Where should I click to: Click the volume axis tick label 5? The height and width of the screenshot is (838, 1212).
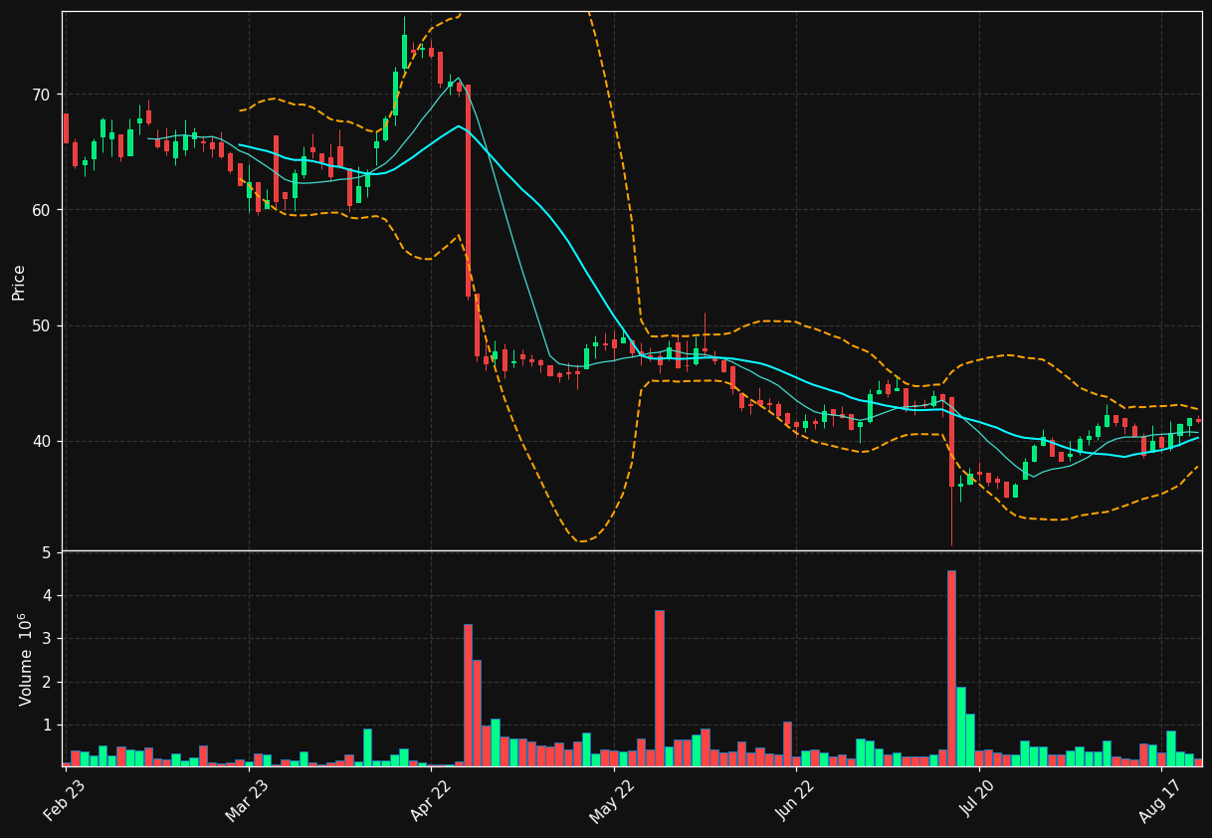(47, 552)
